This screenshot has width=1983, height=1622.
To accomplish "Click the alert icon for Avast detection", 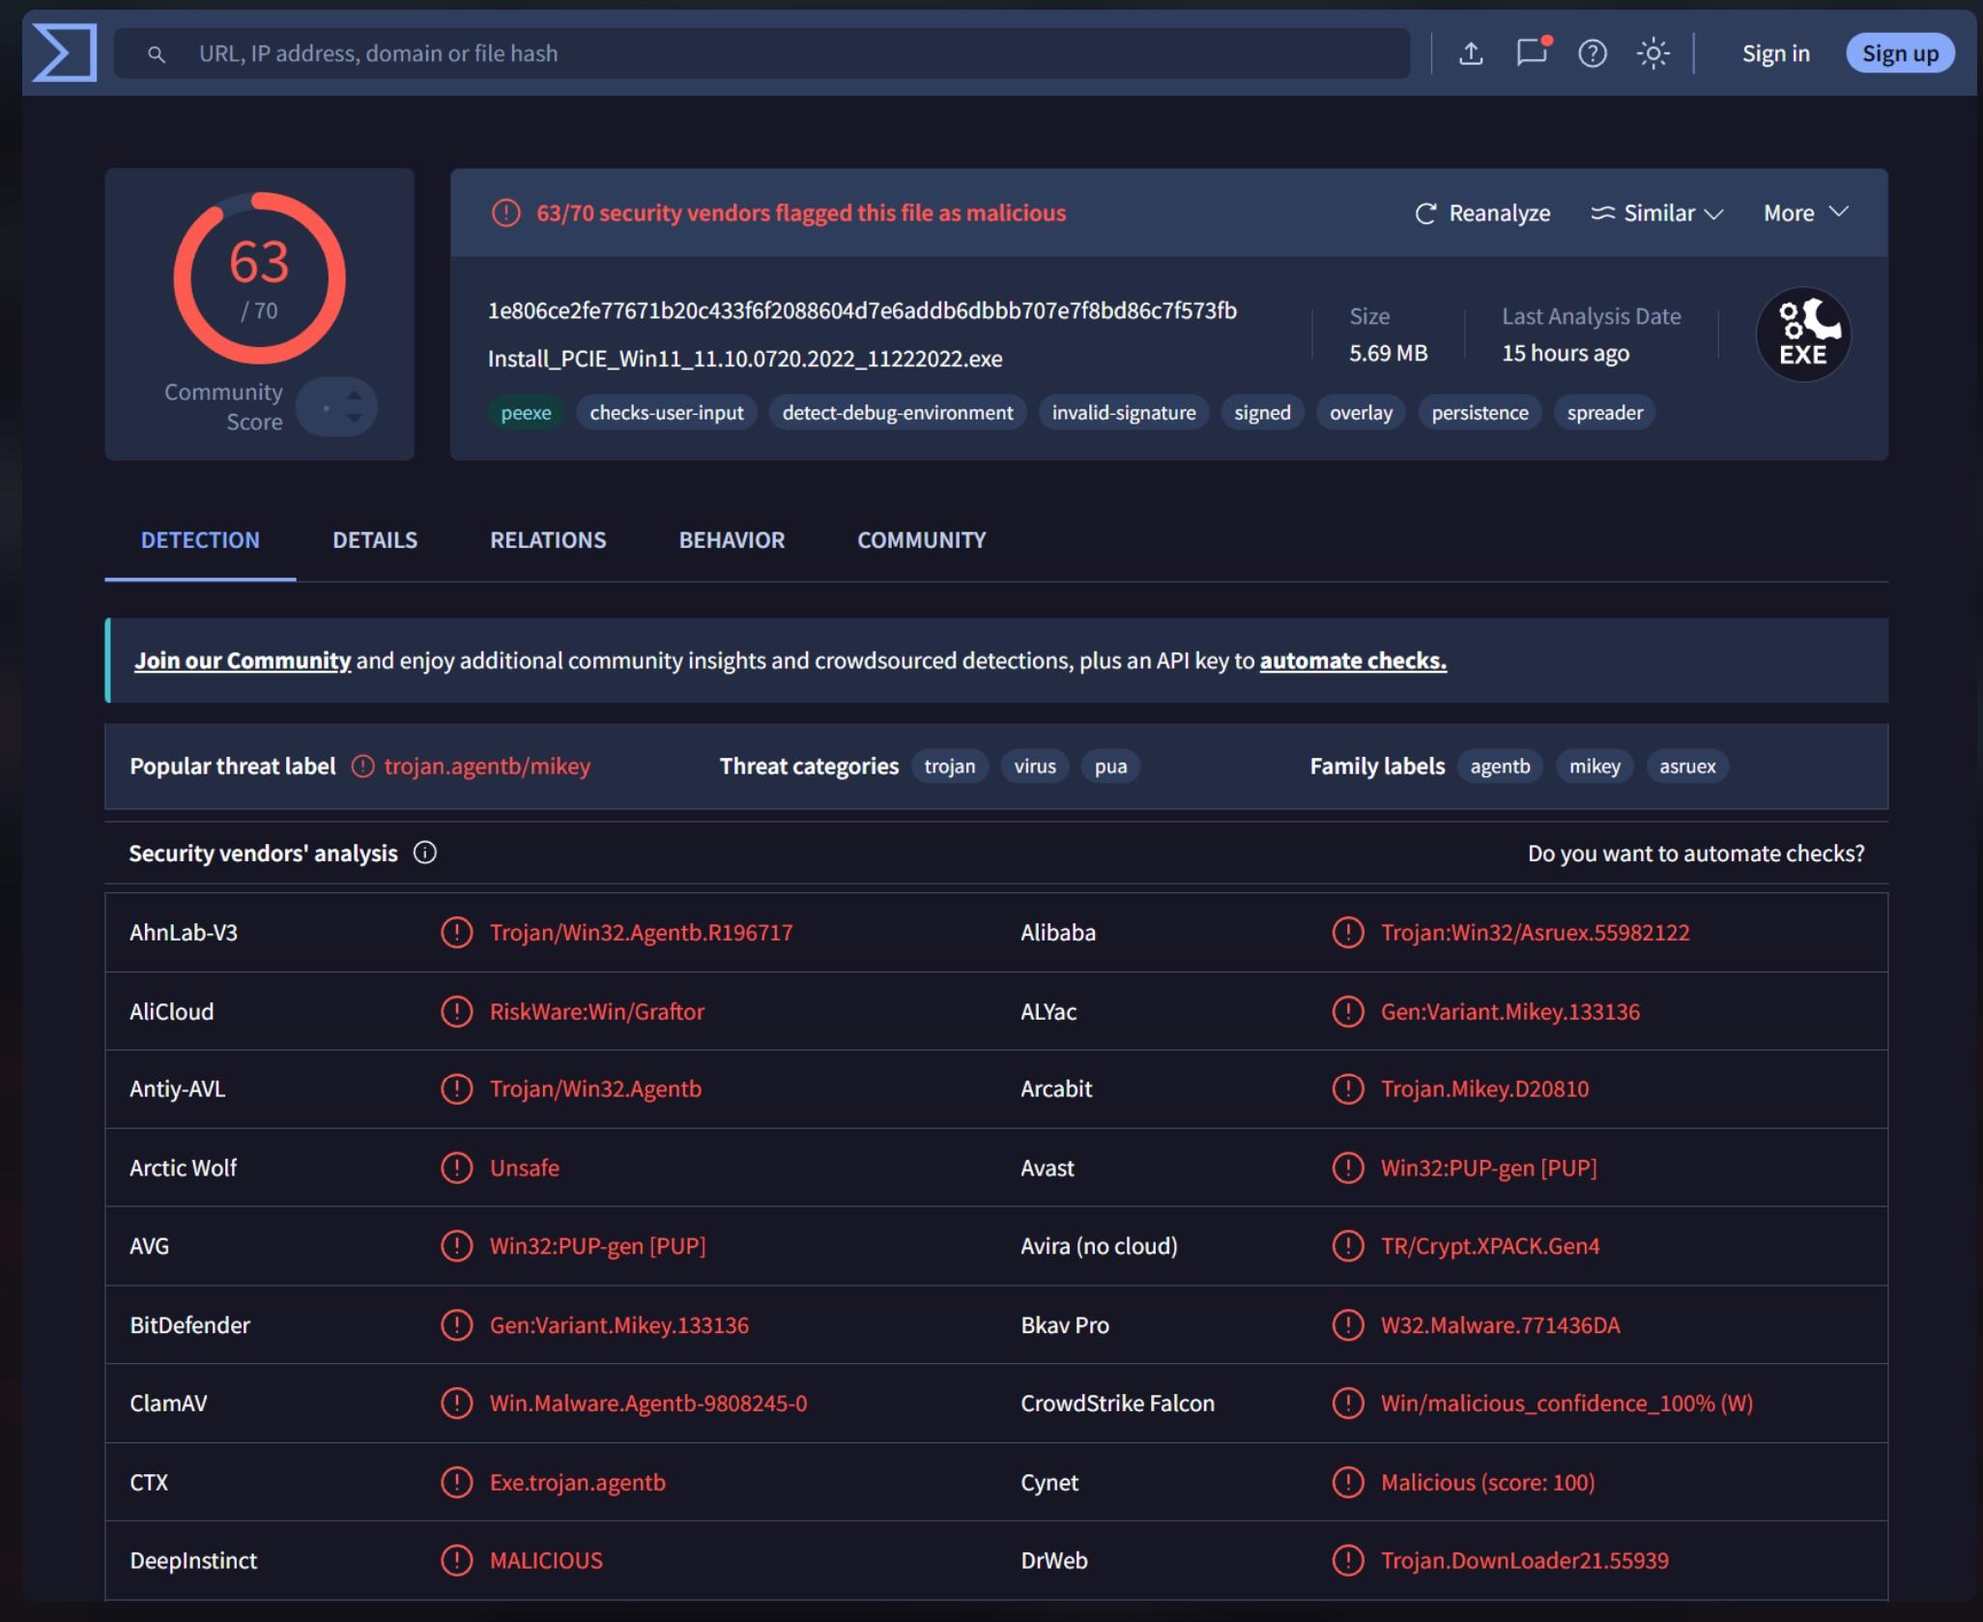I will point(1348,1168).
